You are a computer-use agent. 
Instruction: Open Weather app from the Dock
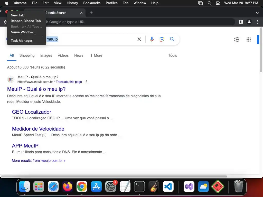[x=203, y=186]
